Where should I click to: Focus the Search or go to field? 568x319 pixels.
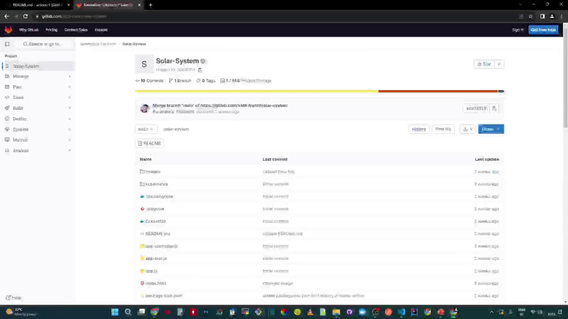43,44
